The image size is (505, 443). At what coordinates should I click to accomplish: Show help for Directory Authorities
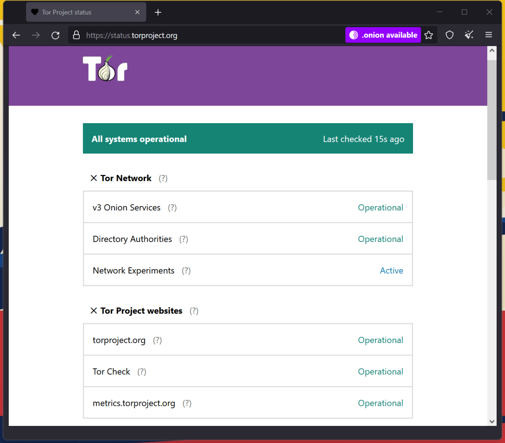pos(183,239)
